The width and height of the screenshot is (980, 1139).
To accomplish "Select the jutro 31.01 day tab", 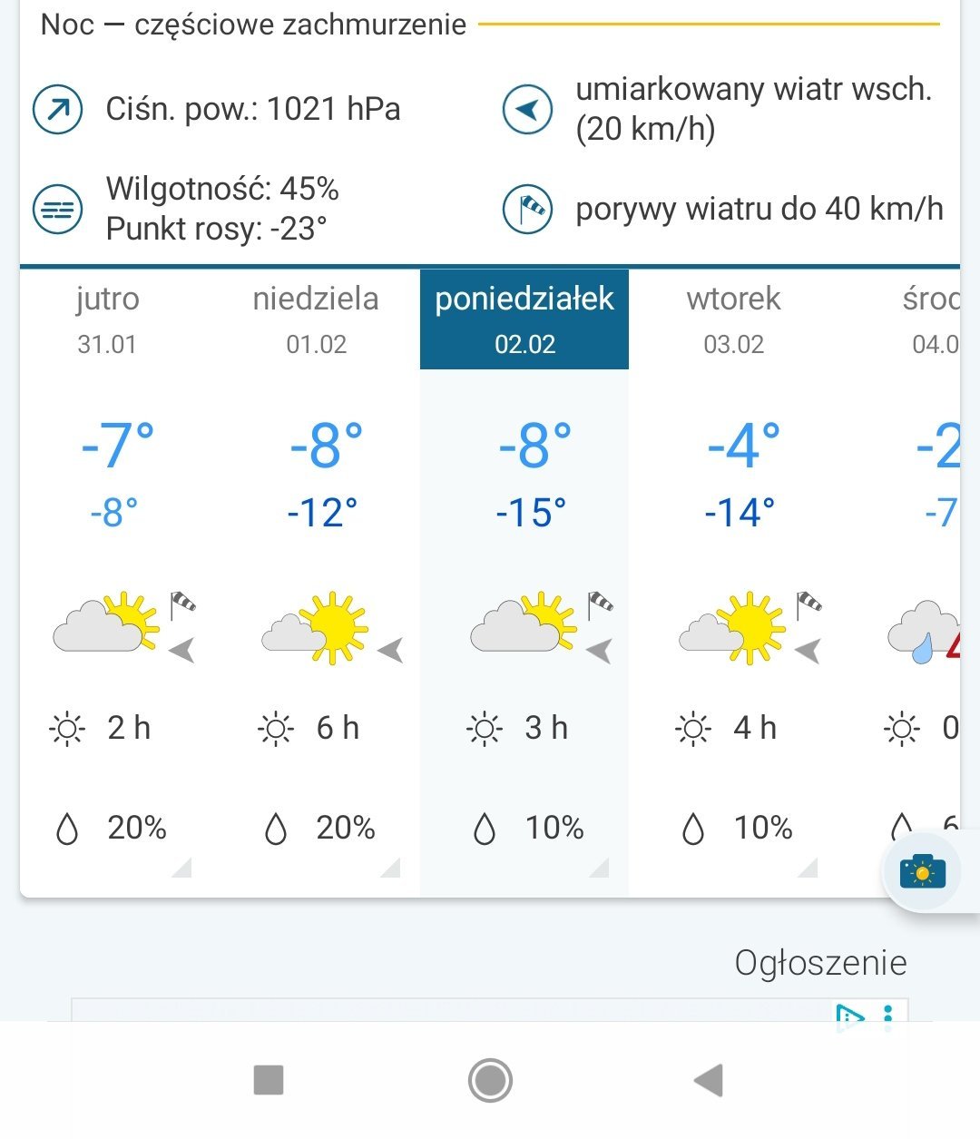I will click(107, 319).
